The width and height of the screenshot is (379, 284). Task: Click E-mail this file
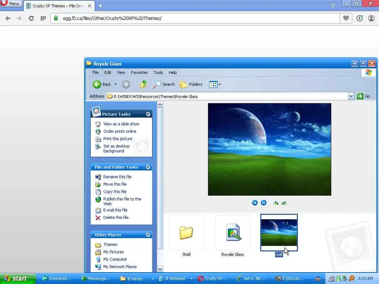[115, 210]
